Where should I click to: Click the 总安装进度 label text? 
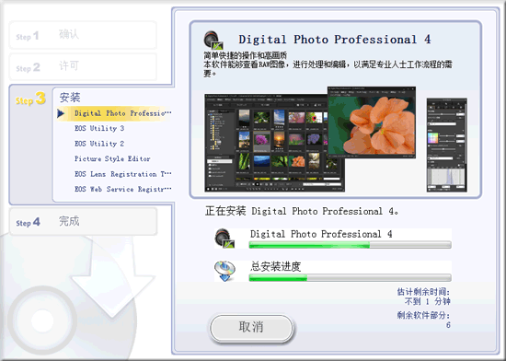pos(275,267)
